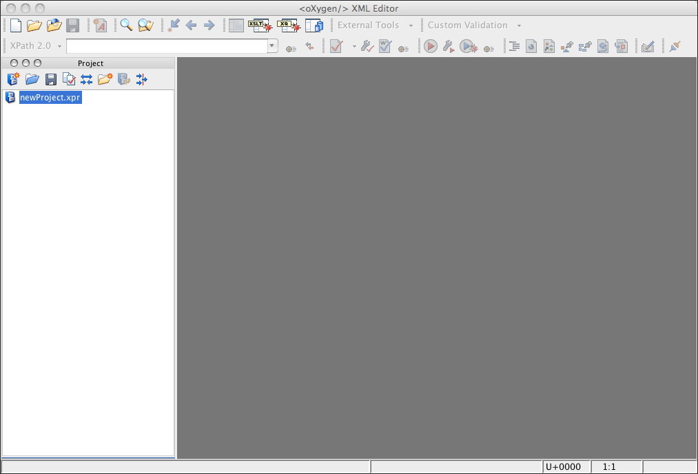Switch to the Editor perspective icon
Viewport: 698px width, 474px height.
point(236,25)
